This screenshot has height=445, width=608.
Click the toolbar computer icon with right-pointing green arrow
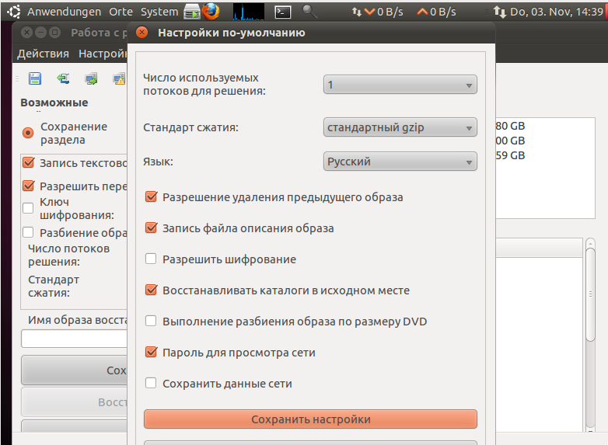coord(91,78)
